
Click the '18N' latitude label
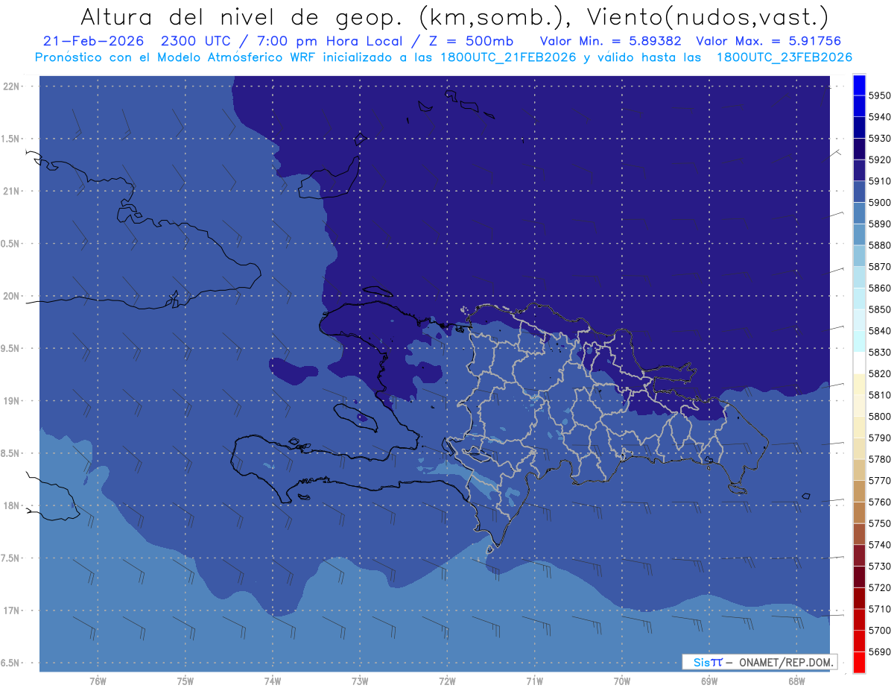click(11, 505)
